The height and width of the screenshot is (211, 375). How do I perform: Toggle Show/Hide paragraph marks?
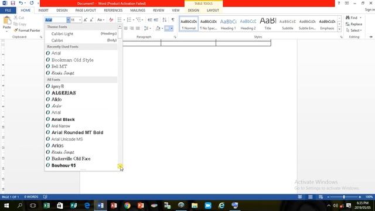coord(173,20)
